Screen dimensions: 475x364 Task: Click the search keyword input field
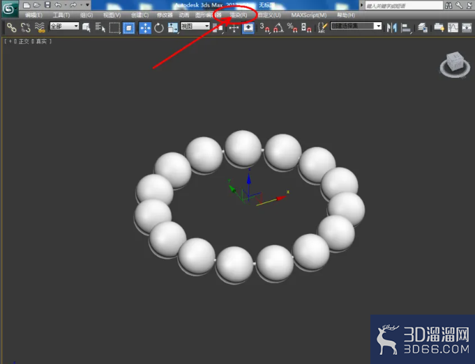tap(404, 6)
